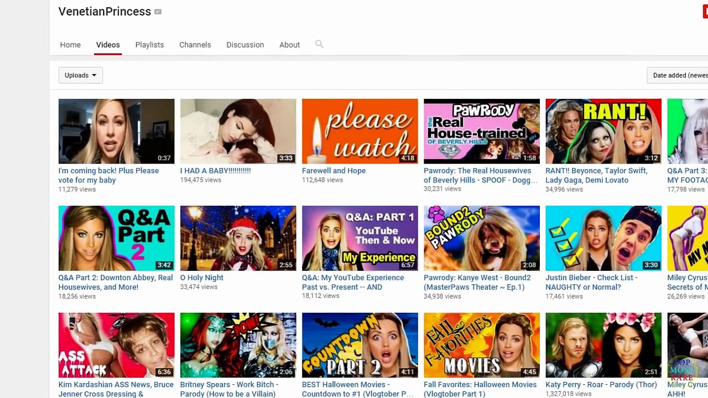The height and width of the screenshot is (398, 708).
Task: Open the Home tab
Action: 70,45
